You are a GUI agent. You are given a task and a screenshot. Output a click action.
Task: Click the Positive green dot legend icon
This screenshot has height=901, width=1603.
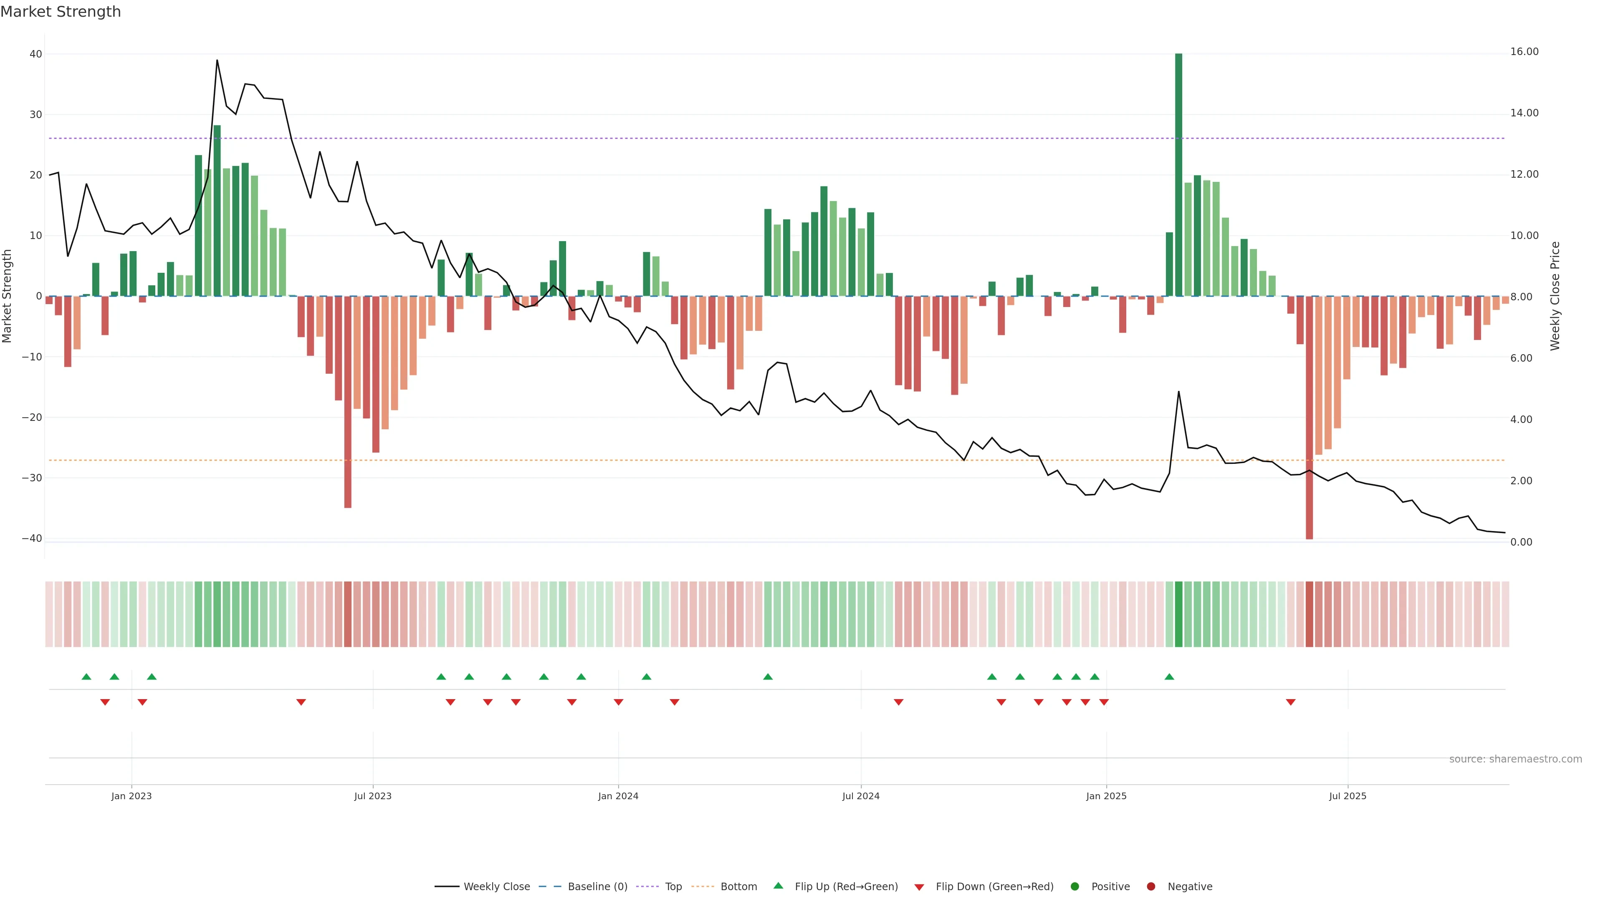(x=1075, y=887)
